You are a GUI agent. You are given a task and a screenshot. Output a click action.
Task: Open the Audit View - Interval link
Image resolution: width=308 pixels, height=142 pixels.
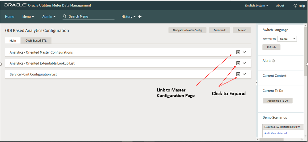point(276,133)
